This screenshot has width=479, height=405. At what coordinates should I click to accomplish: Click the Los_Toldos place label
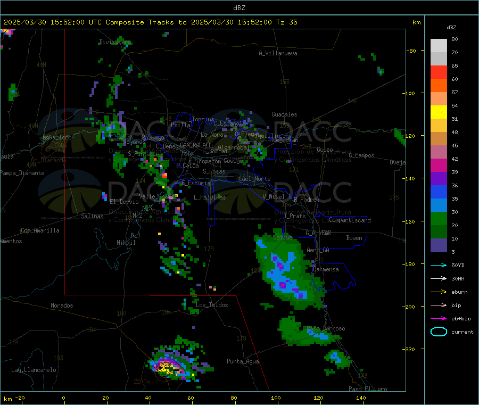pos(212,305)
